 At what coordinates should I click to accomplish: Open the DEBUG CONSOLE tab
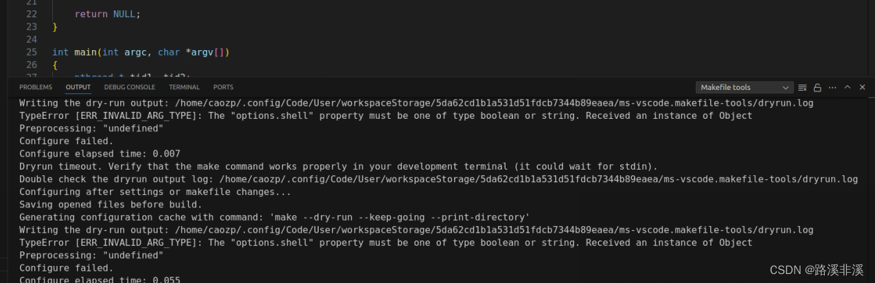tap(130, 87)
